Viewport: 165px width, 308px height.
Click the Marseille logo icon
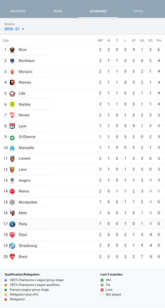pos(12,148)
